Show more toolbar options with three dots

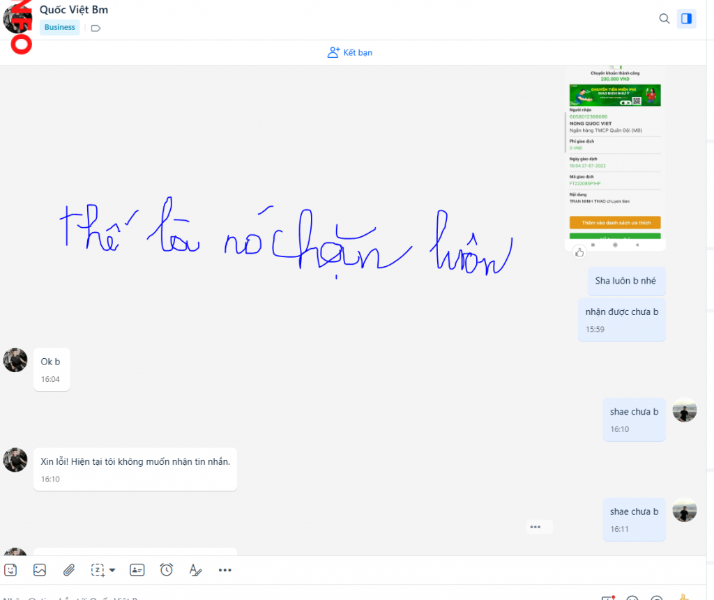click(225, 570)
